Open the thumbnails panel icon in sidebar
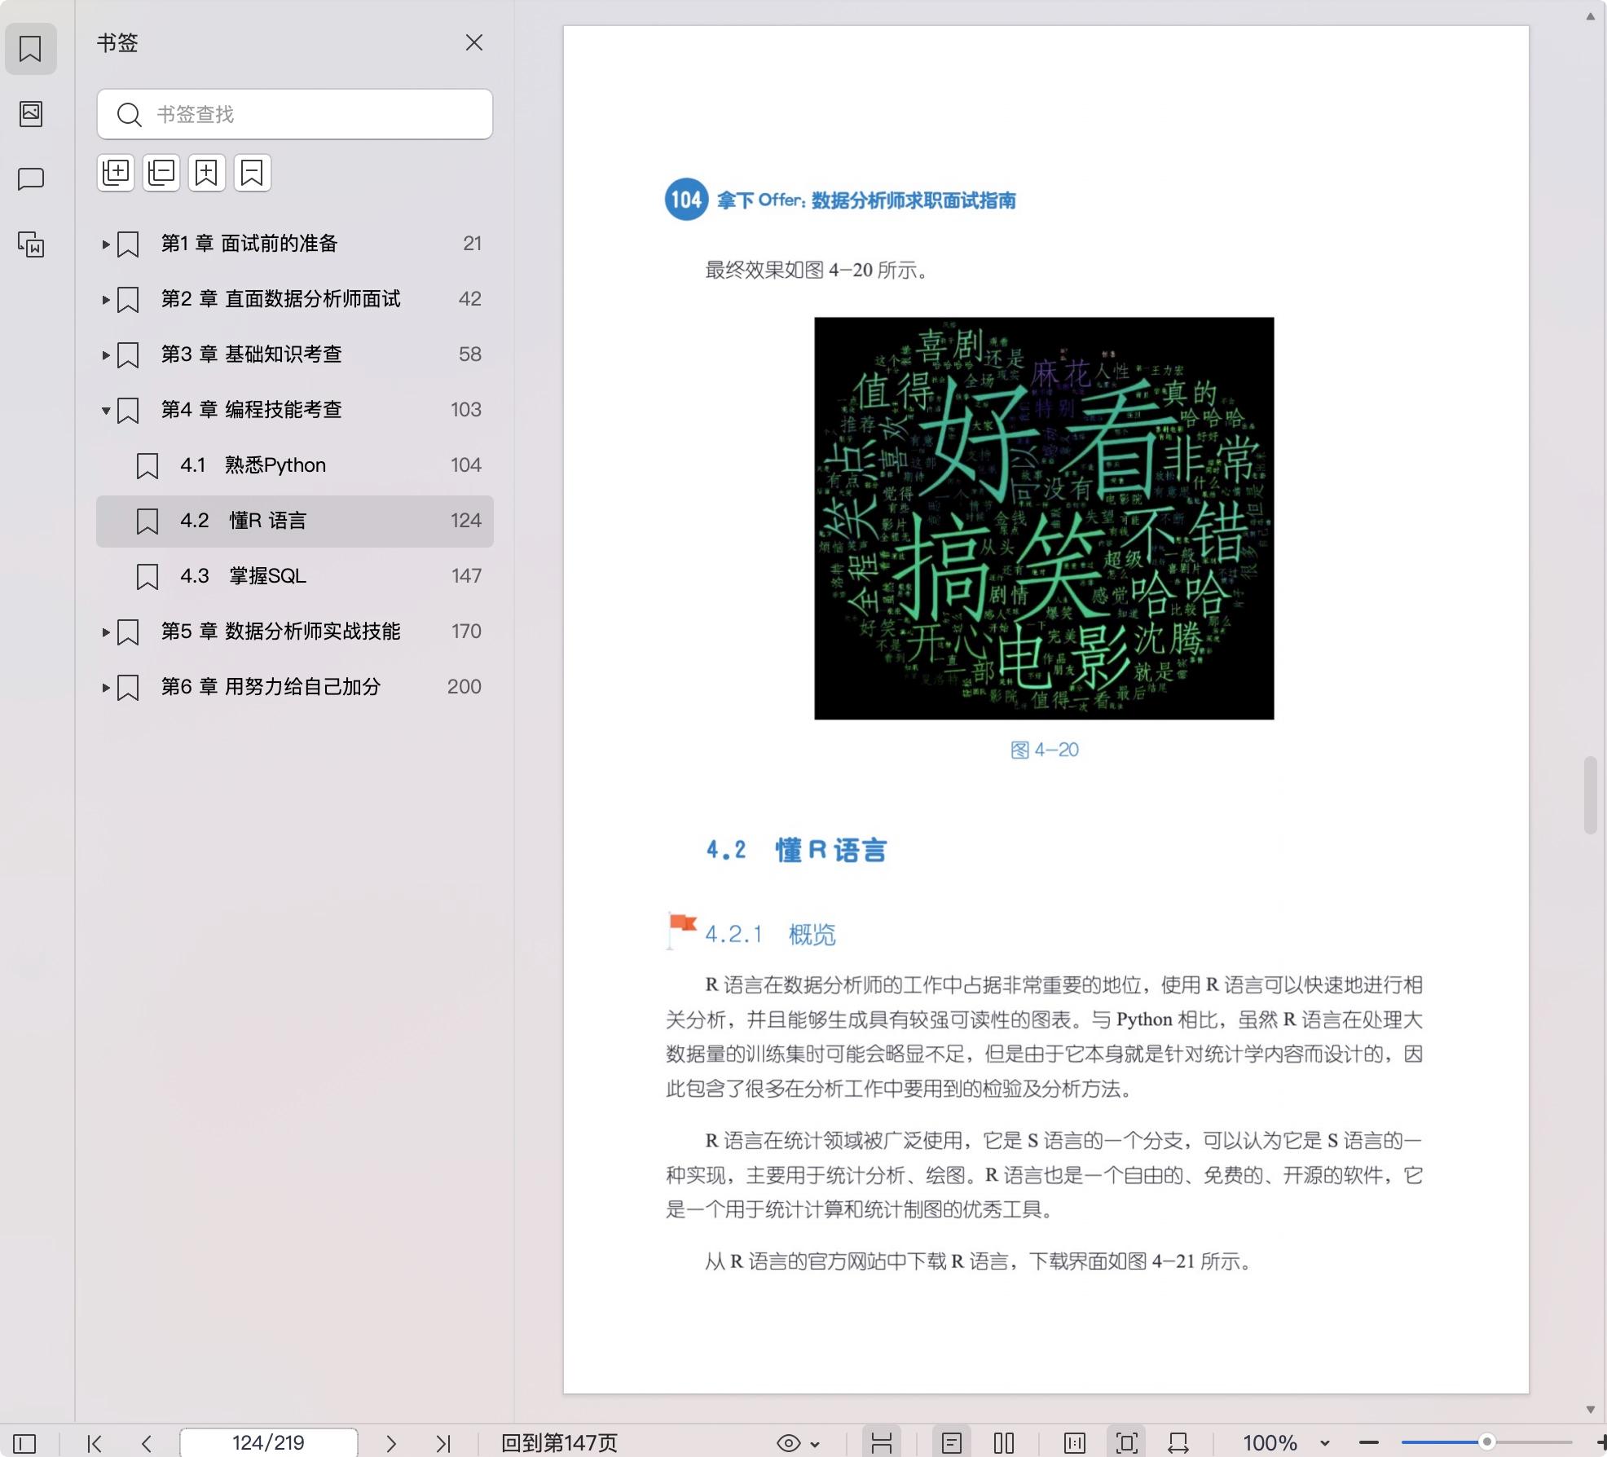Screen dimensions: 1607x1457 tap(31, 113)
